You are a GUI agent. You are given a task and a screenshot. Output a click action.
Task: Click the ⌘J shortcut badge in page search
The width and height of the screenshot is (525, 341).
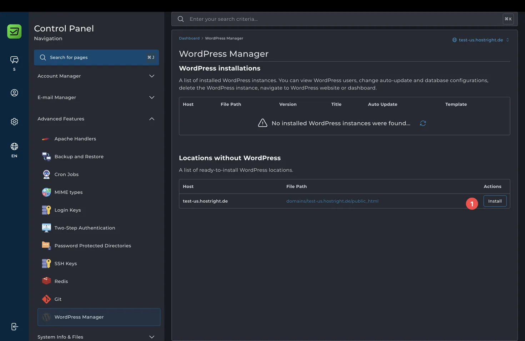pos(151,57)
